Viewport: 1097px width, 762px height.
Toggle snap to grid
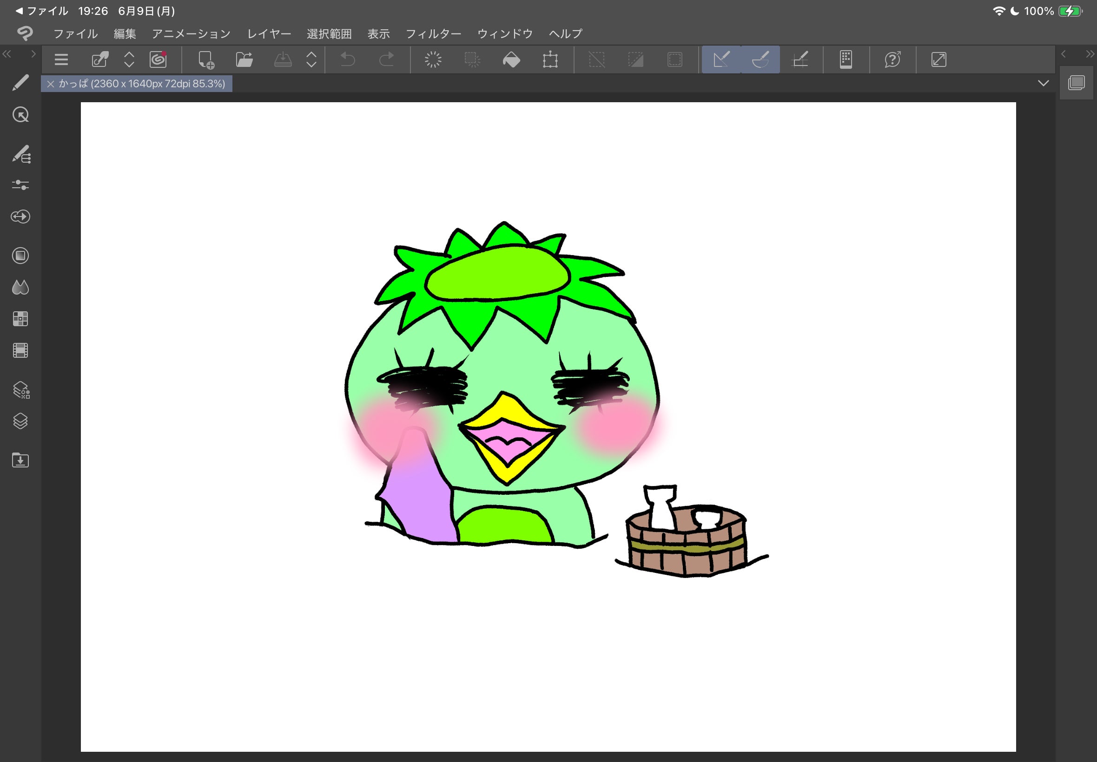[x=800, y=59]
